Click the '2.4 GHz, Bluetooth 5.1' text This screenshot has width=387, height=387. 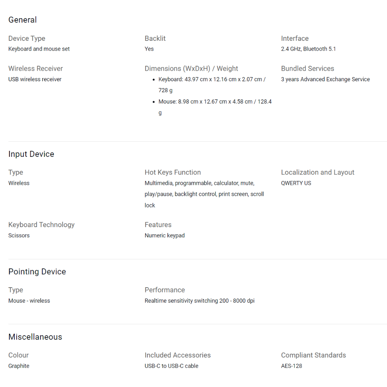(x=308, y=49)
